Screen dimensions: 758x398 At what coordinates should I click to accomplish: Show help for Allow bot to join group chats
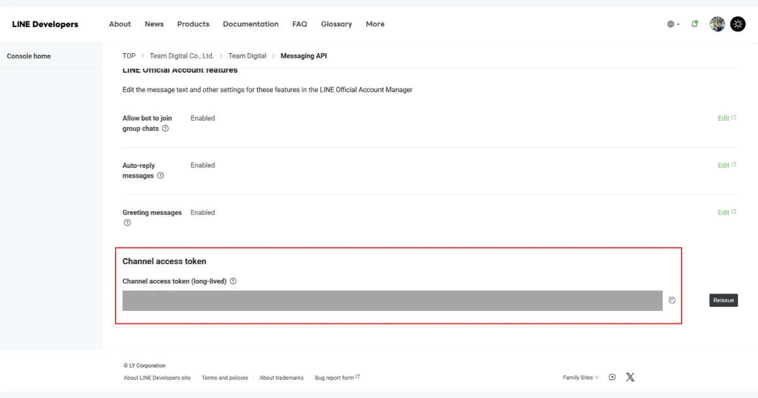coord(165,128)
